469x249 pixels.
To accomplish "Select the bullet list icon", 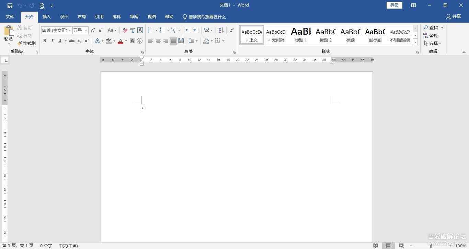I will click(150, 30).
